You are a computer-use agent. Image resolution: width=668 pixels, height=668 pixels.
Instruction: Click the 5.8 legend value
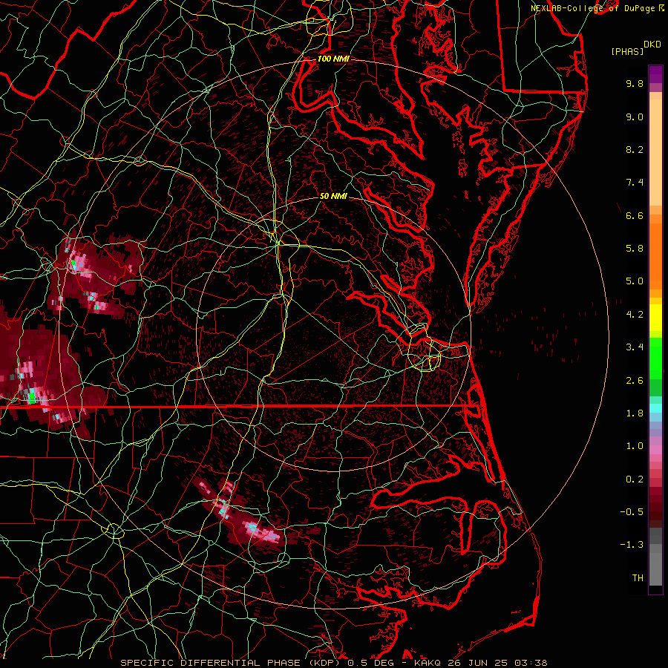(635, 249)
